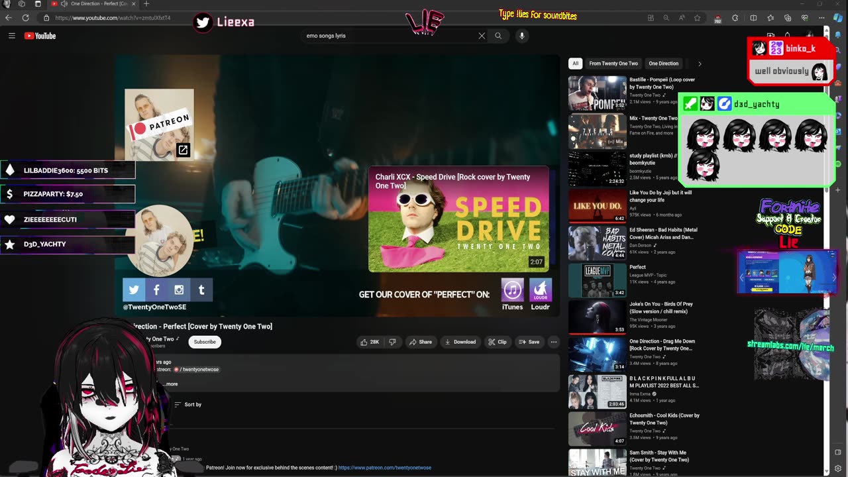Share the video
The image size is (848, 477).
pos(421,342)
